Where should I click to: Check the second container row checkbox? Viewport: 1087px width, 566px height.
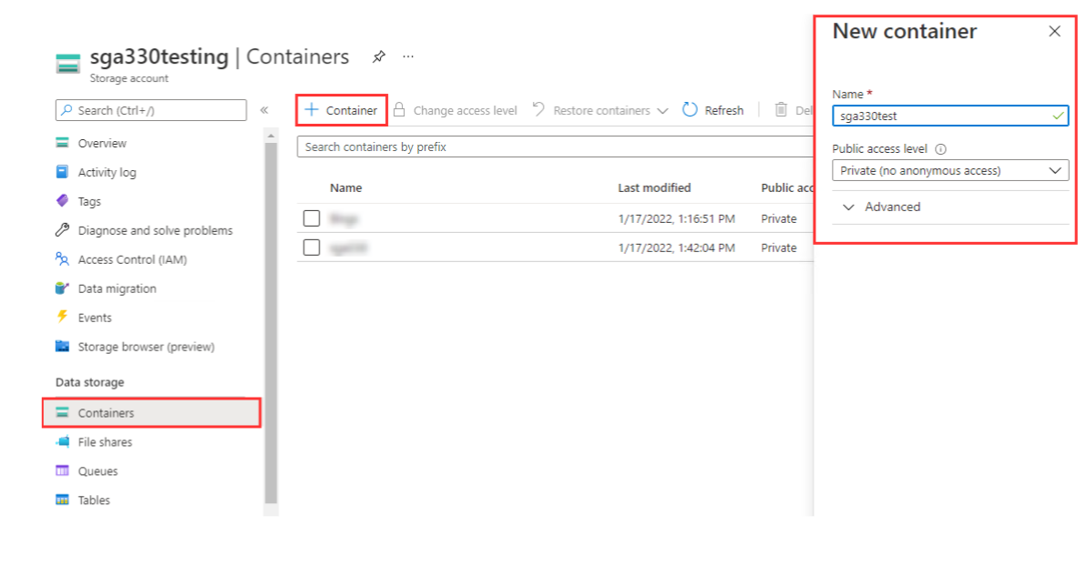pos(312,248)
